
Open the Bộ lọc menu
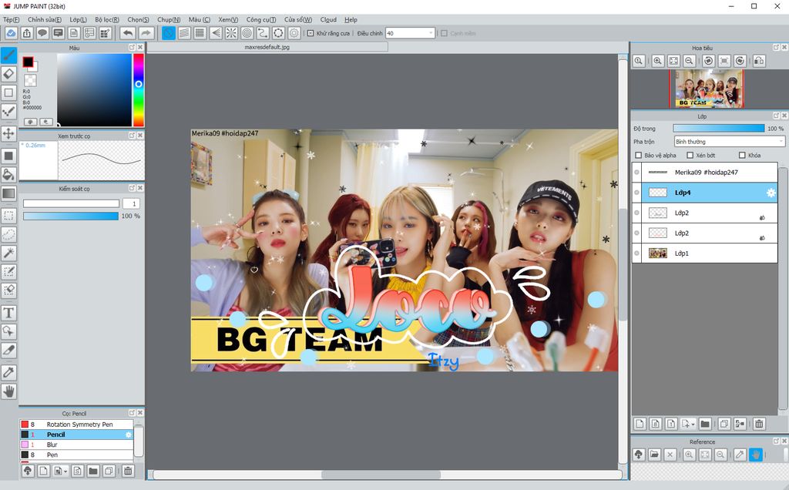[x=107, y=19]
